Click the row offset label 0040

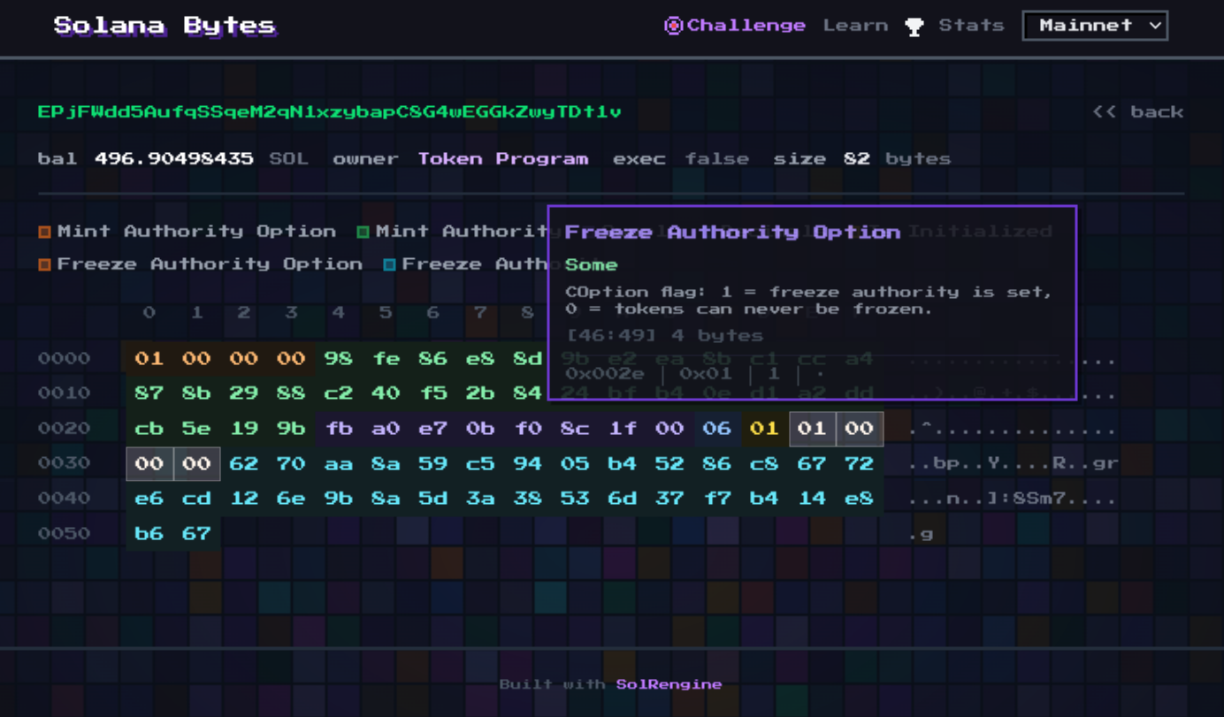[x=64, y=499]
